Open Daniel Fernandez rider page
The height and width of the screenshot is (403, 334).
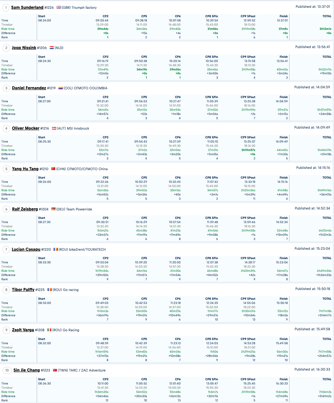29,88
